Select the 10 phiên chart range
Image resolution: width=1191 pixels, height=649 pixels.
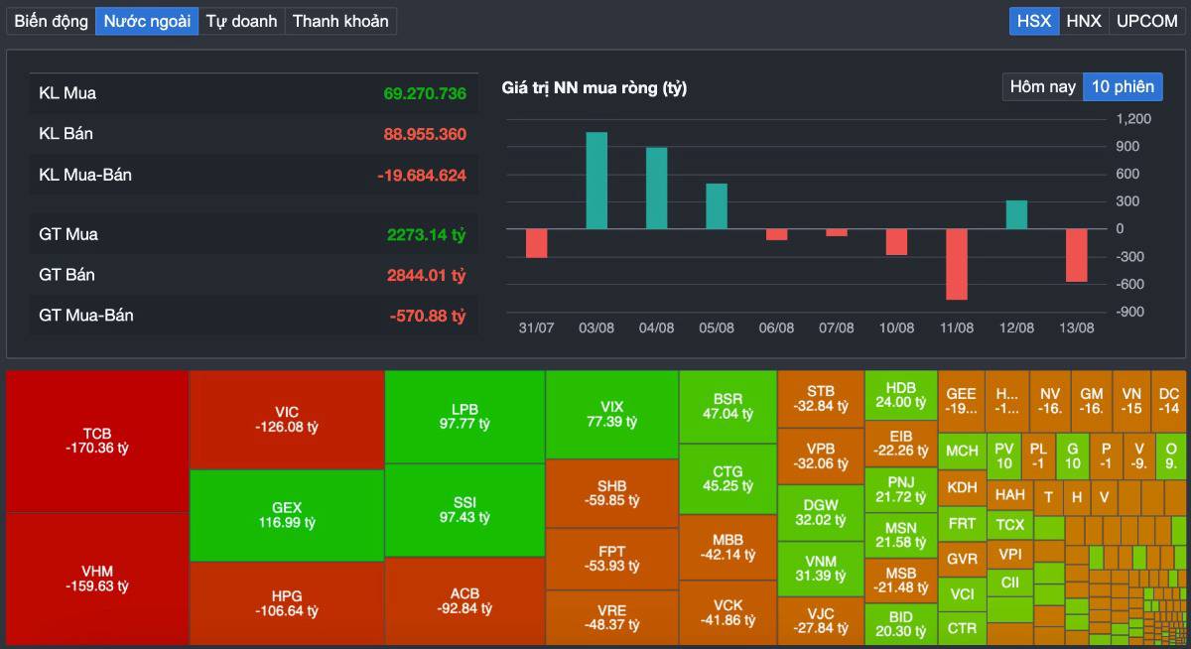[1123, 86]
